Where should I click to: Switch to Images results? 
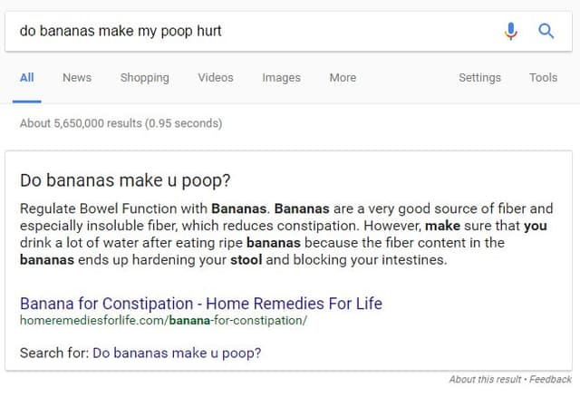pos(281,78)
